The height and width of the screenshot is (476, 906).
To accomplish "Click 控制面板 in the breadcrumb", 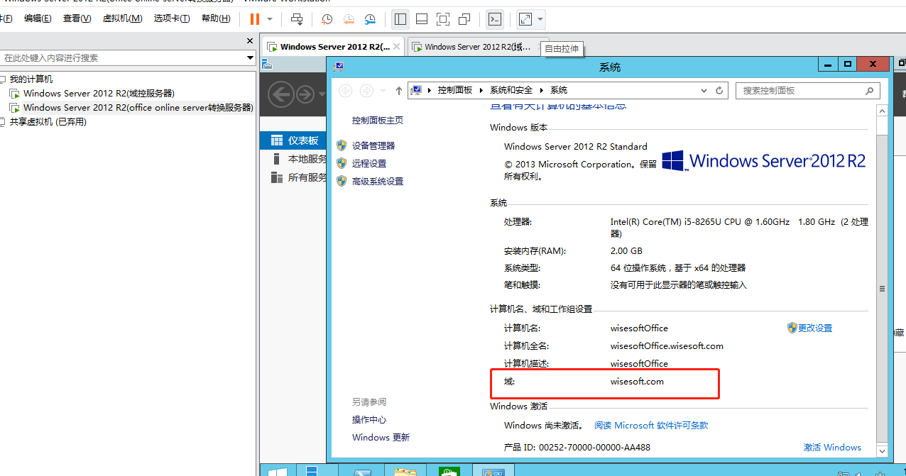I will pos(455,90).
